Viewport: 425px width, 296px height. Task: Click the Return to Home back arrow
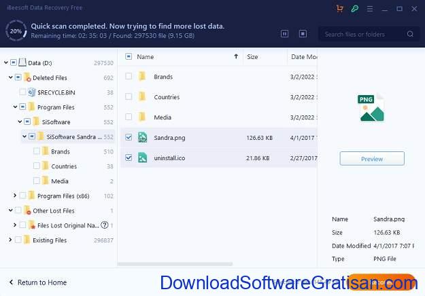tap(11, 282)
